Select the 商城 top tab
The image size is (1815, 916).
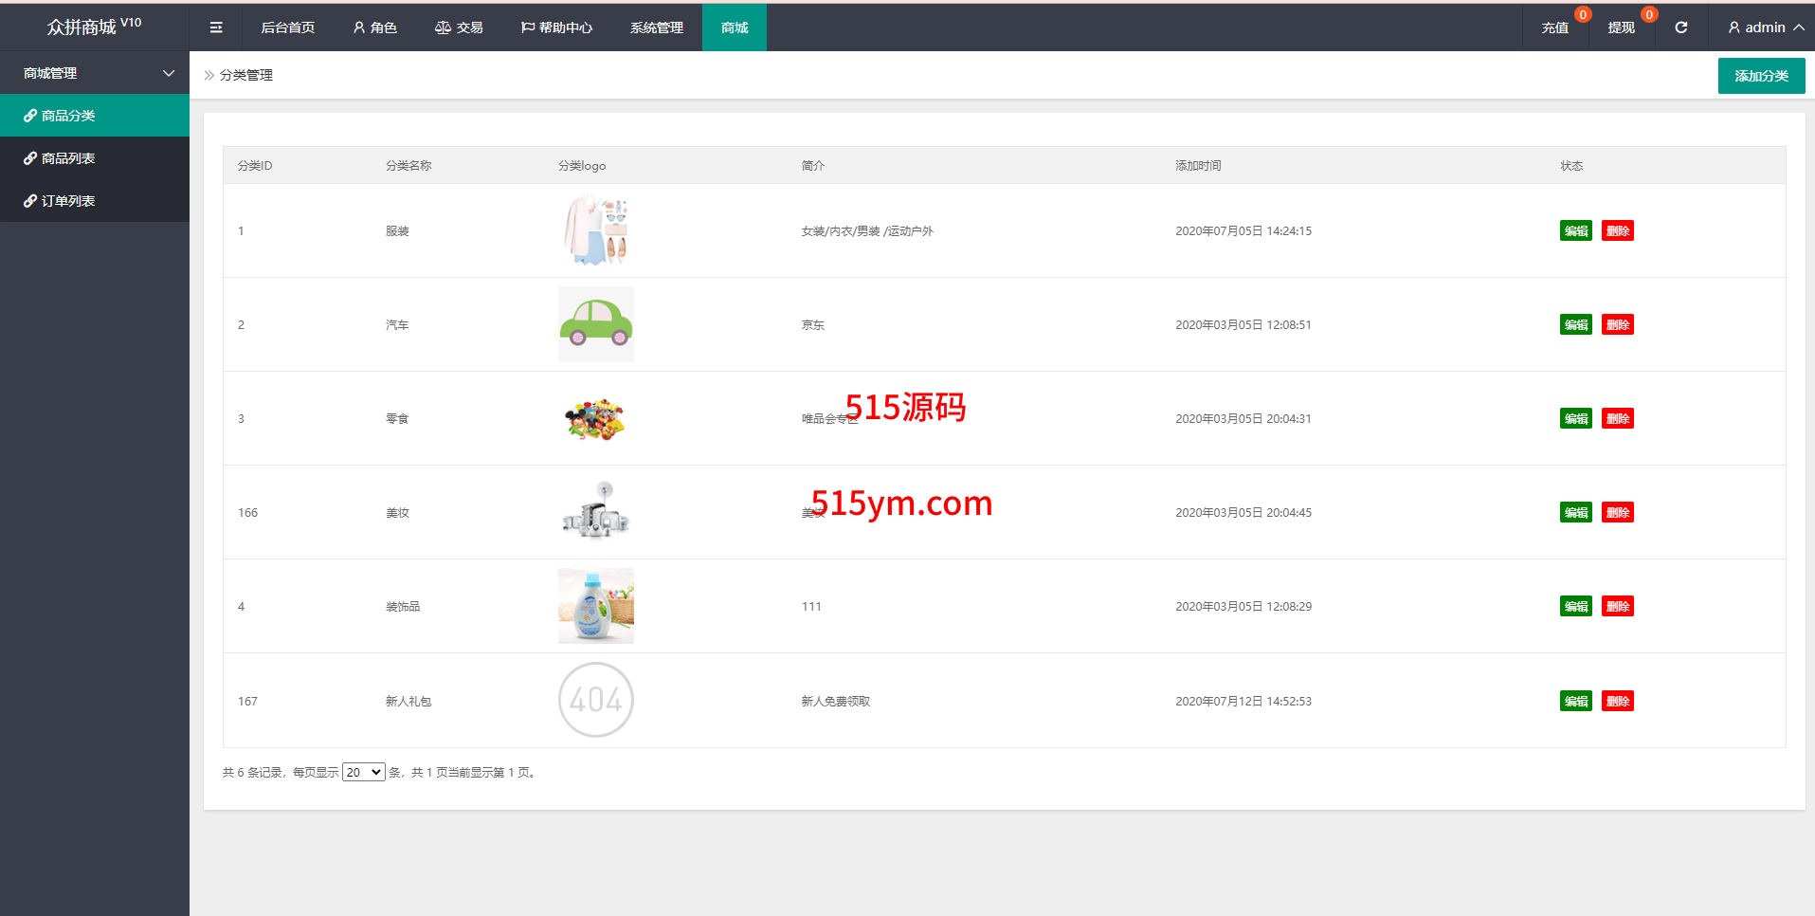(735, 27)
